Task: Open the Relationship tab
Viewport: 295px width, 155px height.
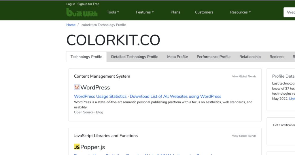Action: pyautogui.click(x=250, y=57)
